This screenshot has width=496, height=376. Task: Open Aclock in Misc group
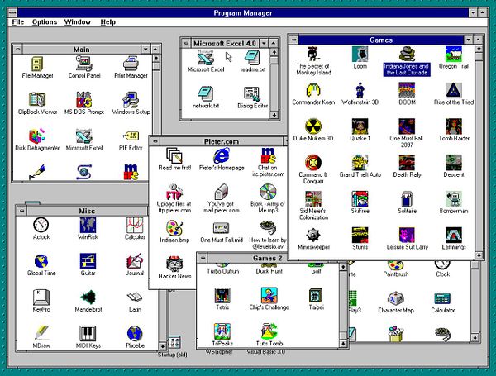point(41,228)
